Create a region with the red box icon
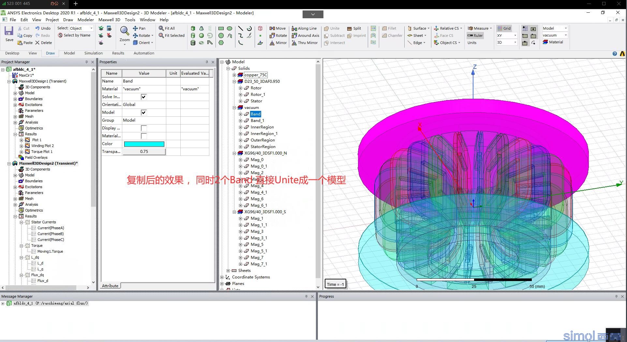Screen dimensions: 627x342 (260, 28)
